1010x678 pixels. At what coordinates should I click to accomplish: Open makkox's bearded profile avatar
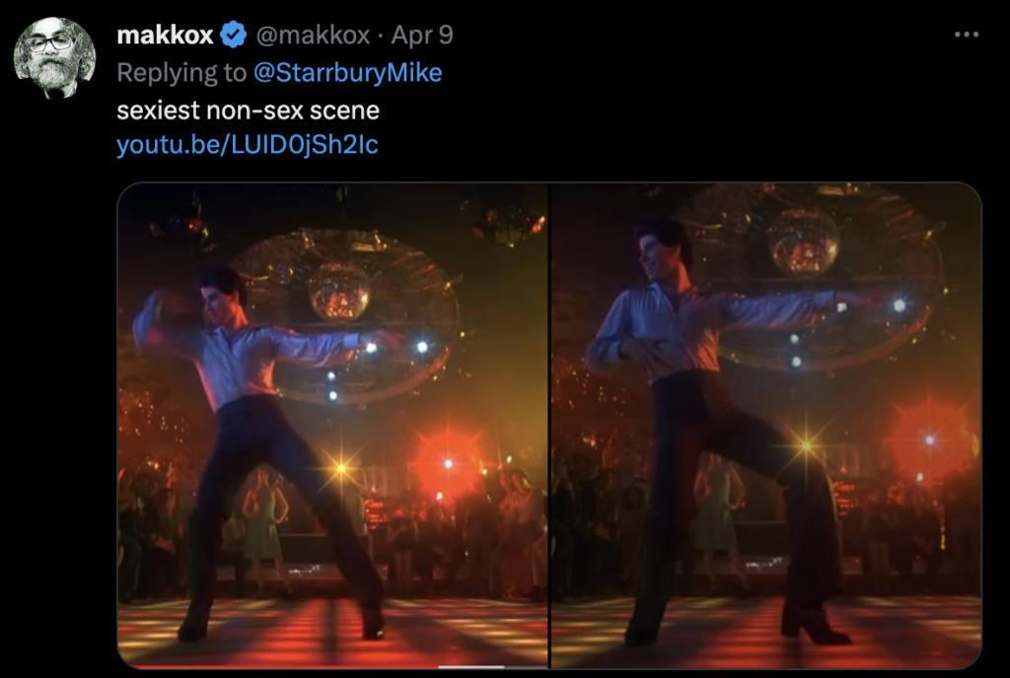tap(55, 58)
